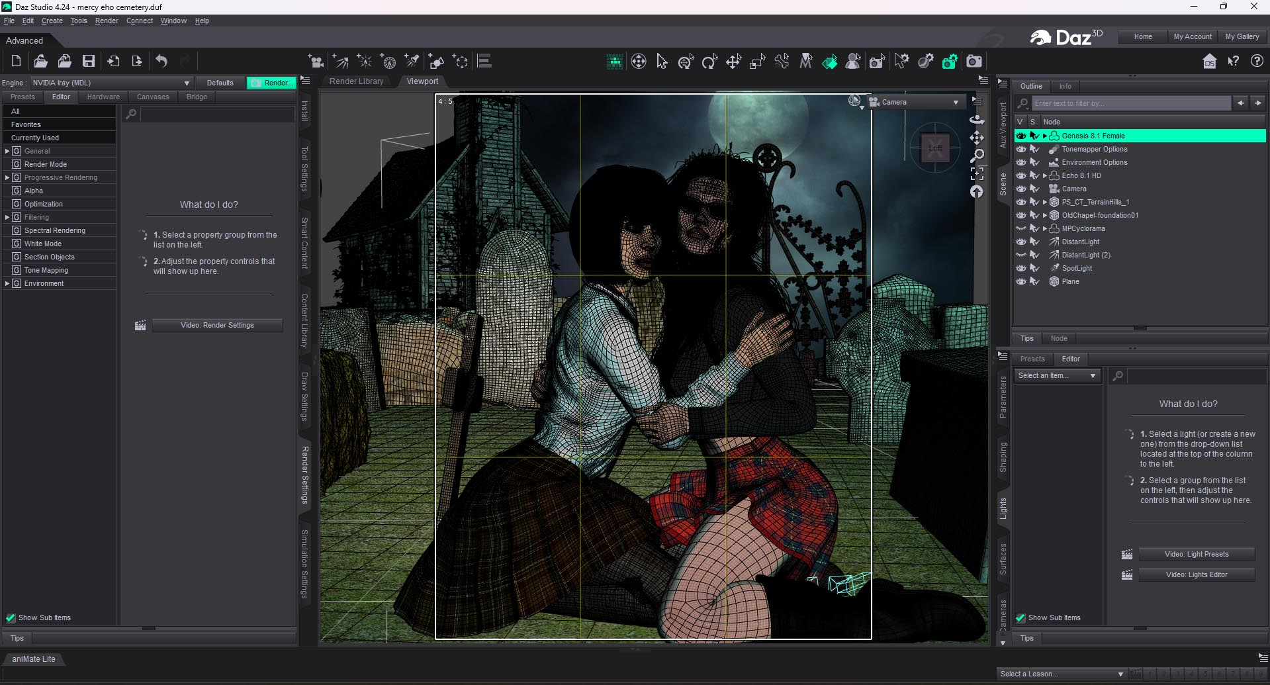This screenshot has height=685, width=1270.
Task: Select the Translate tool icon
Action: tap(733, 62)
